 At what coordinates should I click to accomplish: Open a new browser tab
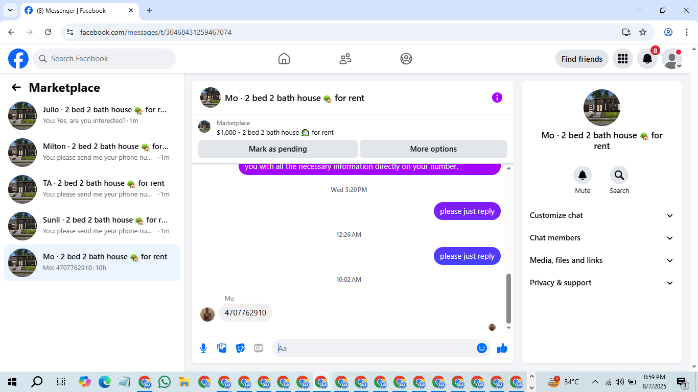pyautogui.click(x=149, y=10)
